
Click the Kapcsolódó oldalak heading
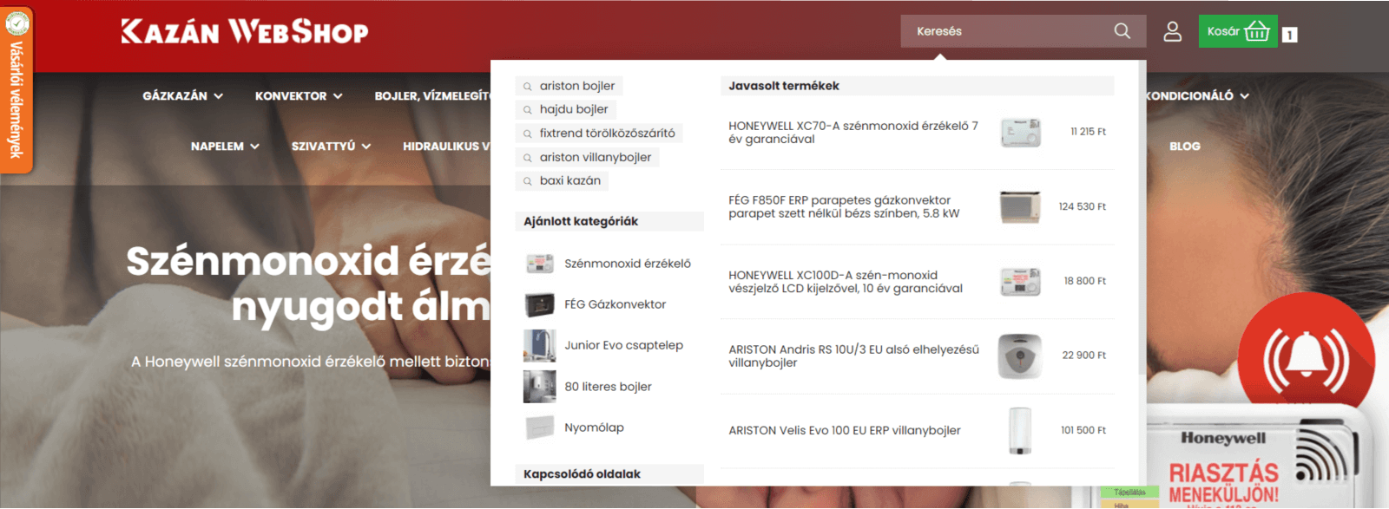582,474
